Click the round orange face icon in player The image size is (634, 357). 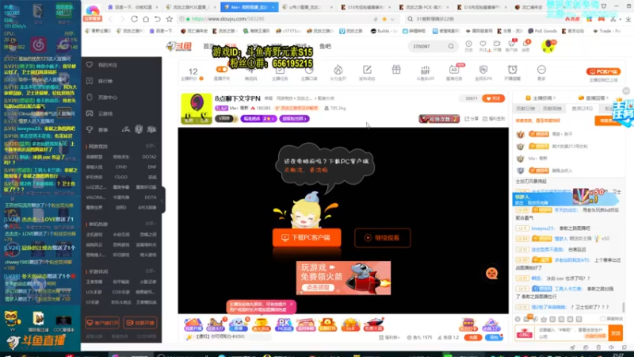(491, 274)
